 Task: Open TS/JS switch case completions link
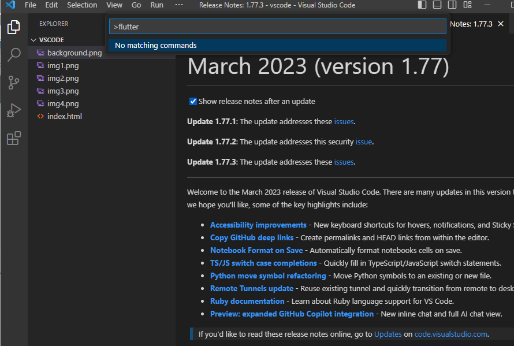pos(263,263)
